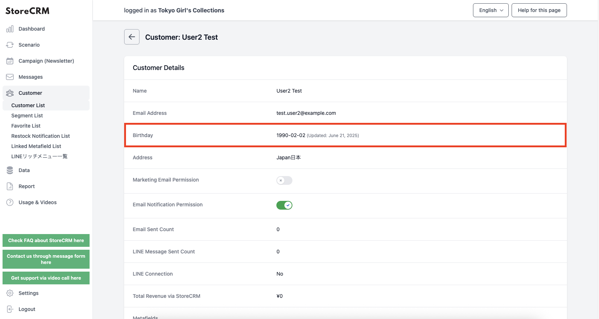The height and width of the screenshot is (319, 599).
Task: Open the Report menu item
Action: click(x=46, y=186)
